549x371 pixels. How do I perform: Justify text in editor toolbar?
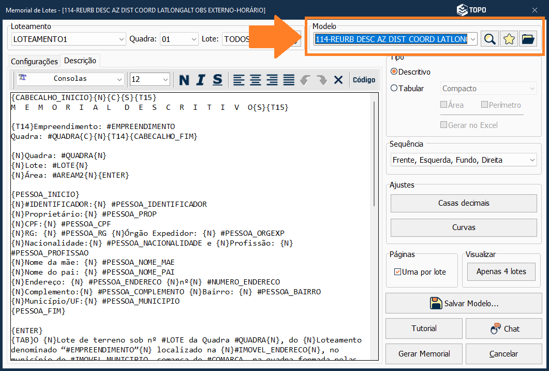(289, 80)
